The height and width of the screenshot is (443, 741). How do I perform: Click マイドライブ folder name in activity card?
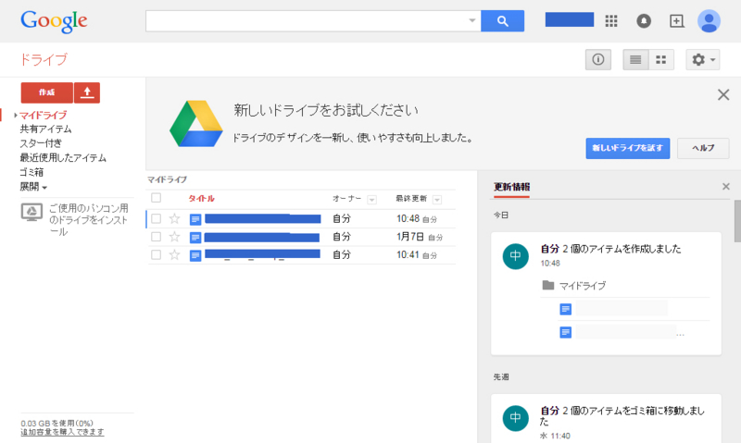pyautogui.click(x=583, y=286)
